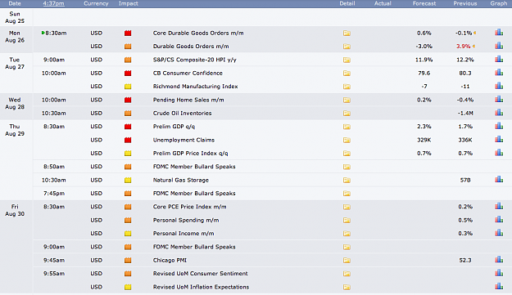
Task: Select the Core Durable Goods Orders m/m event
Action: pos(198,34)
